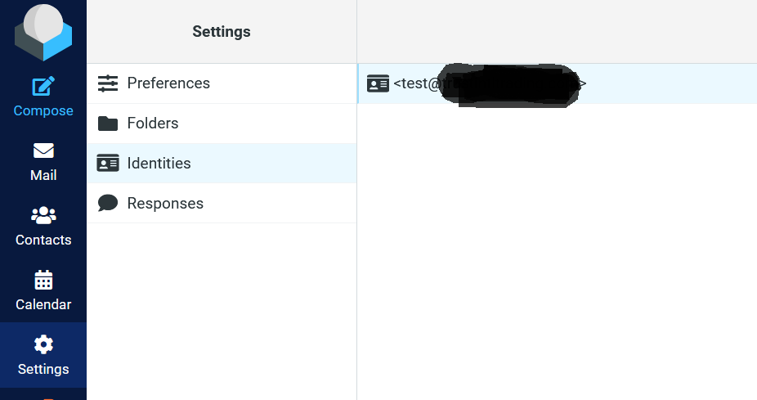Select the test@ identity entry

(558, 83)
